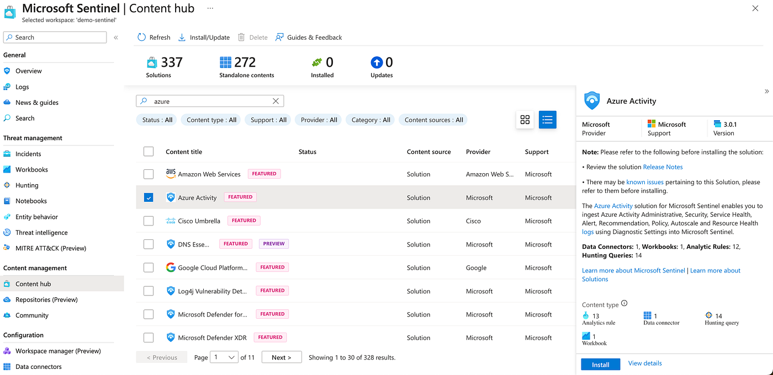Click the Hunting query target icon
773x375 pixels.
click(709, 315)
